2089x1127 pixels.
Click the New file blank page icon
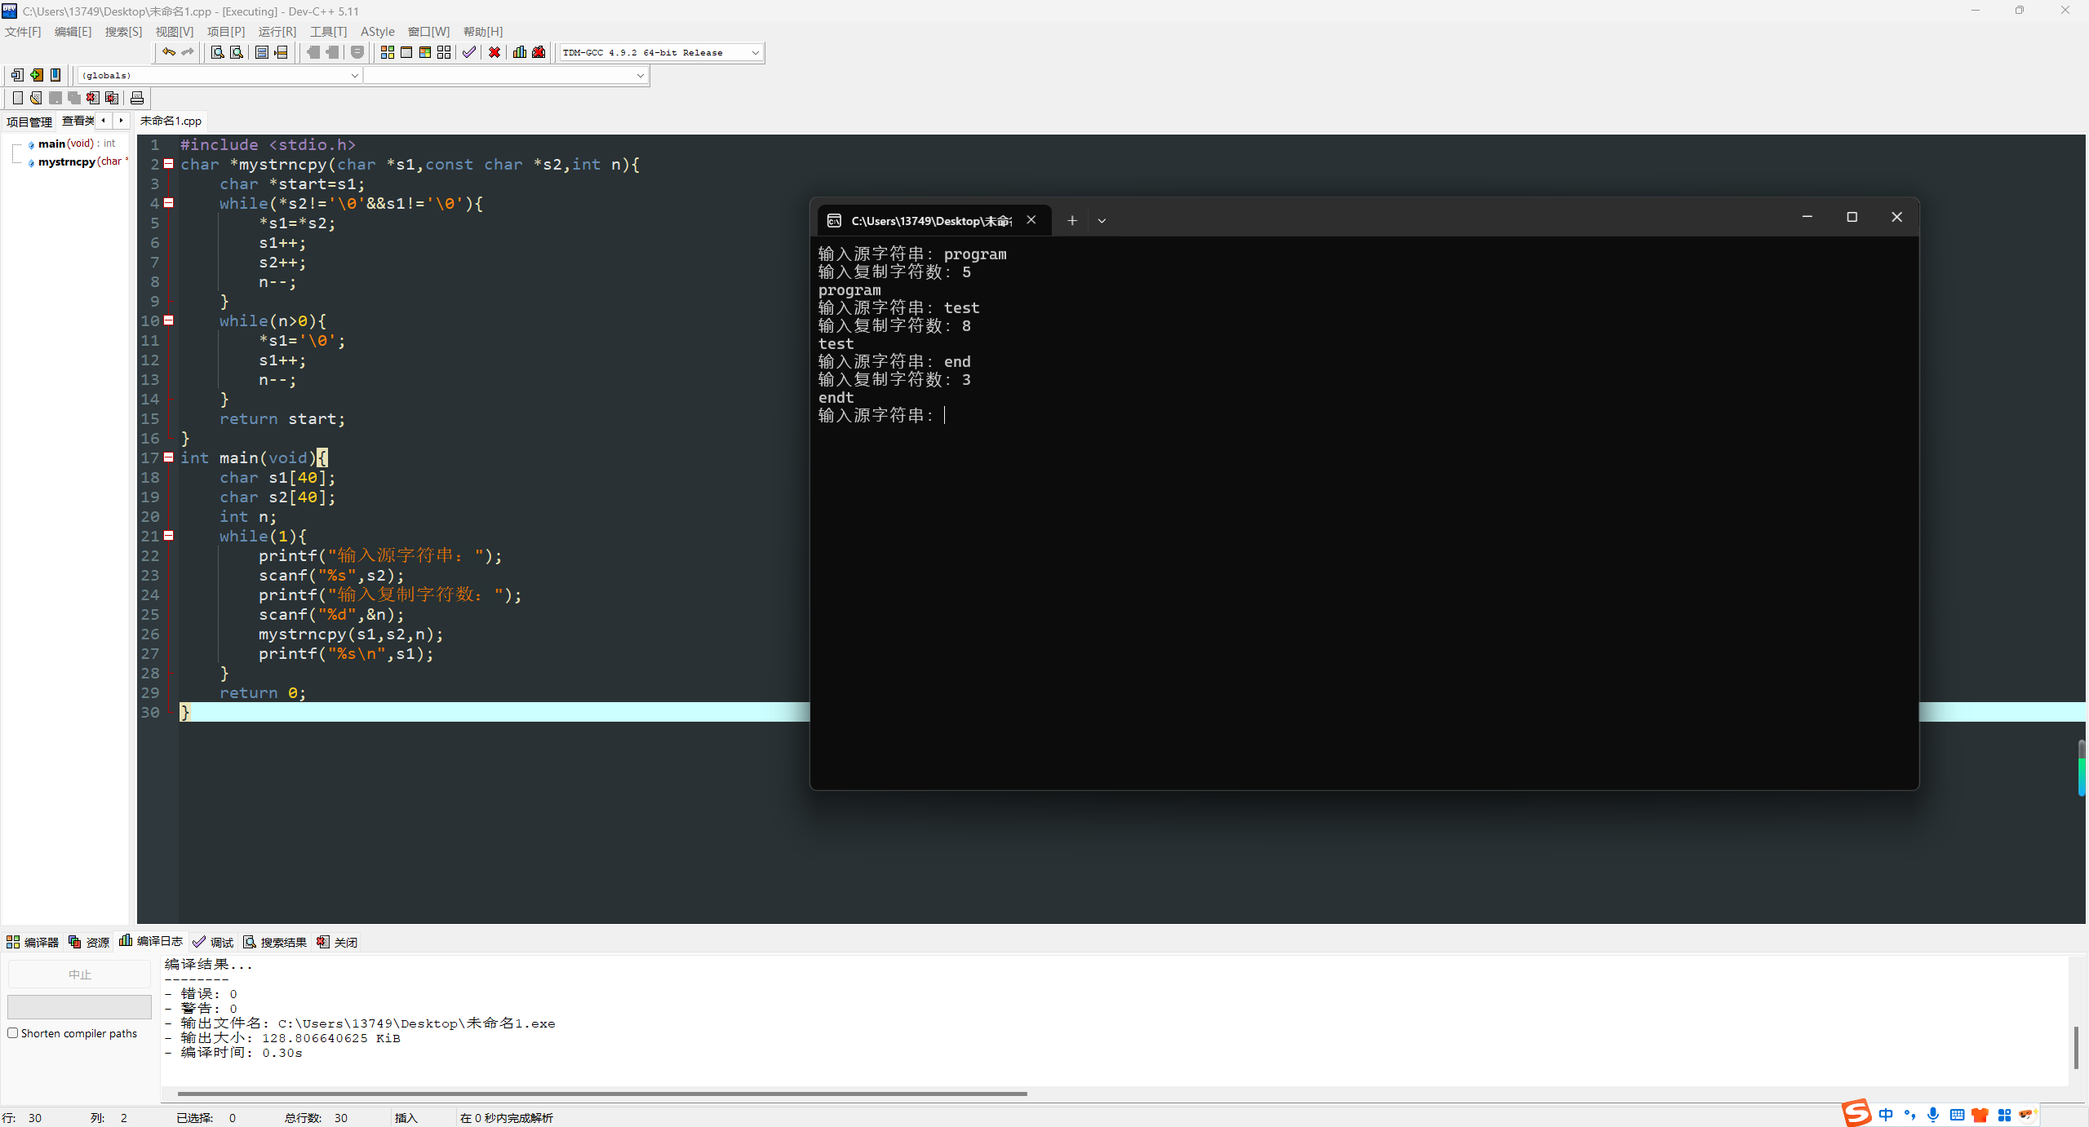pyautogui.click(x=17, y=98)
